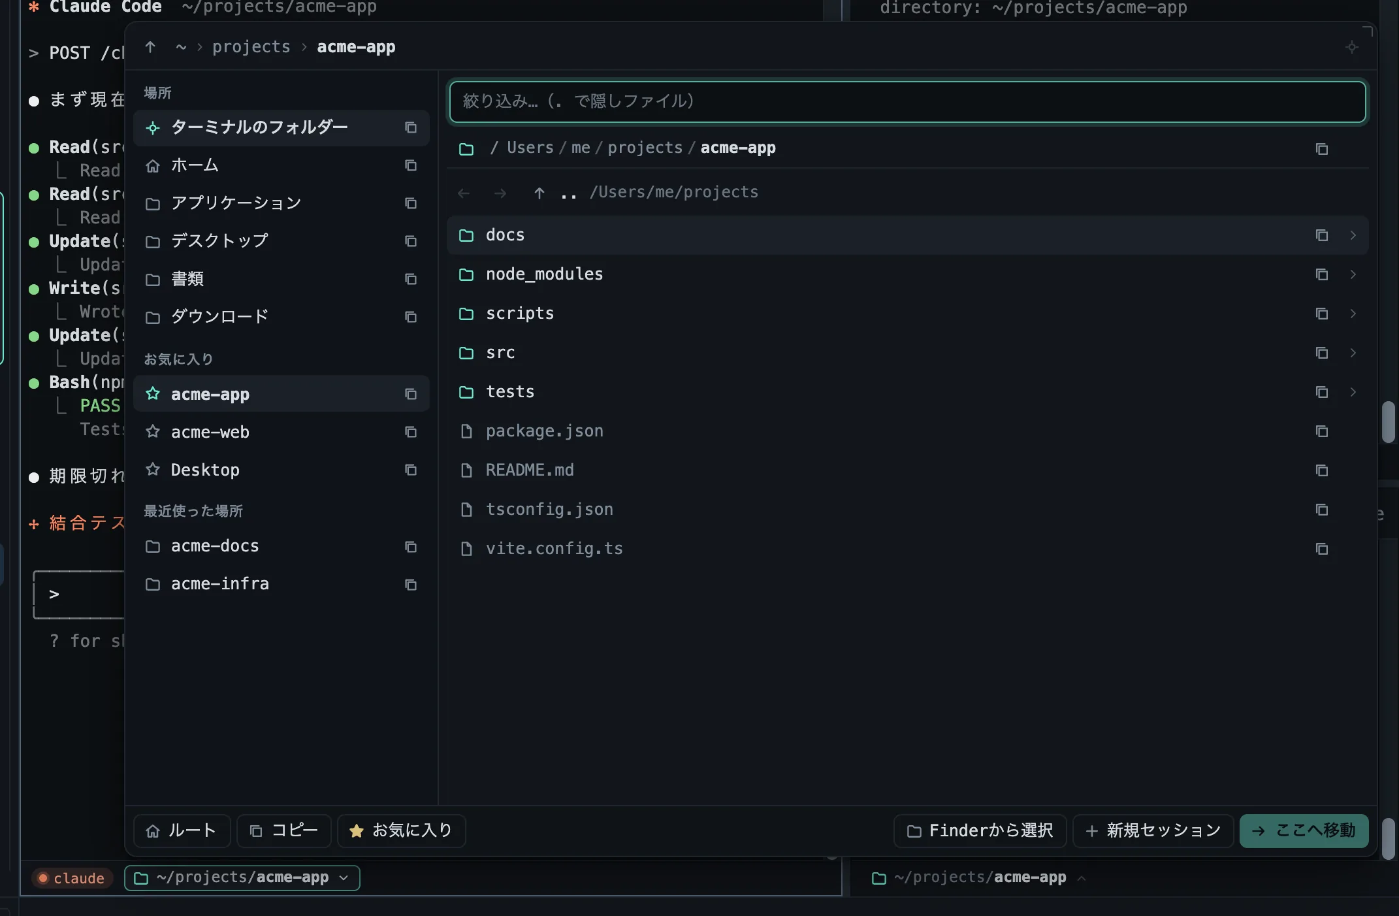
Task: Select 書類 in places list
Action: tap(281, 279)
